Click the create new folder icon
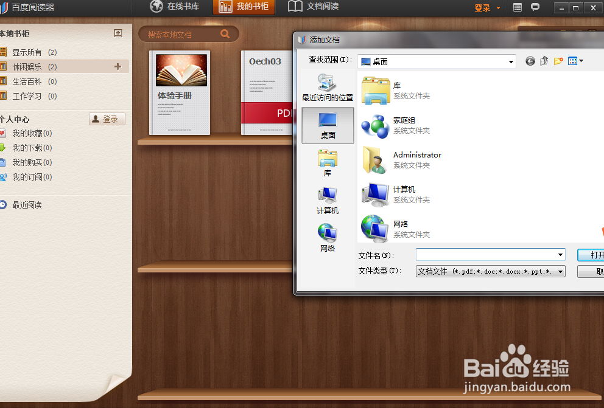604x408 pixels. (558, 61)
